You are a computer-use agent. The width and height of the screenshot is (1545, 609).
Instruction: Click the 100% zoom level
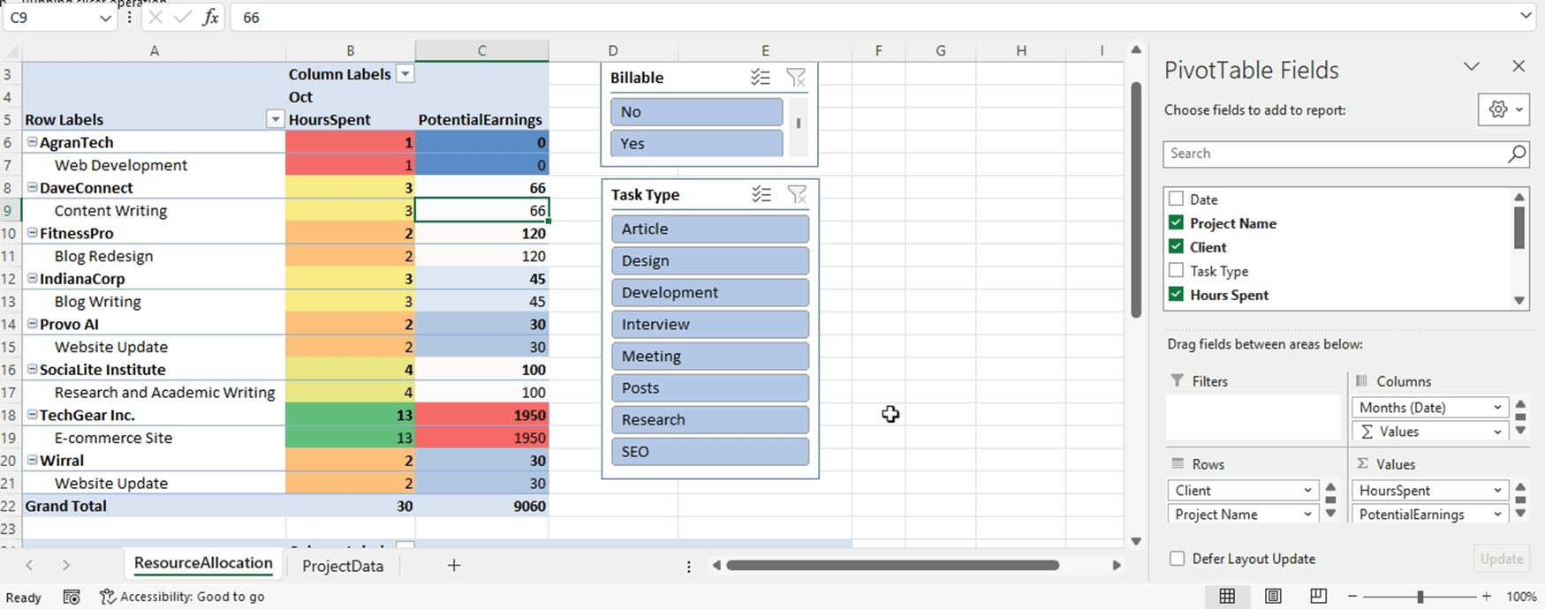coord(1521,598)
